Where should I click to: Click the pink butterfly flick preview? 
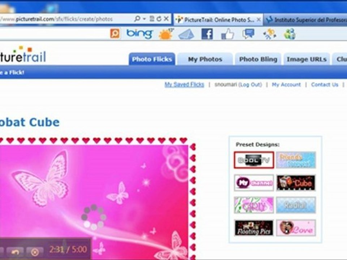click(94, 202)
